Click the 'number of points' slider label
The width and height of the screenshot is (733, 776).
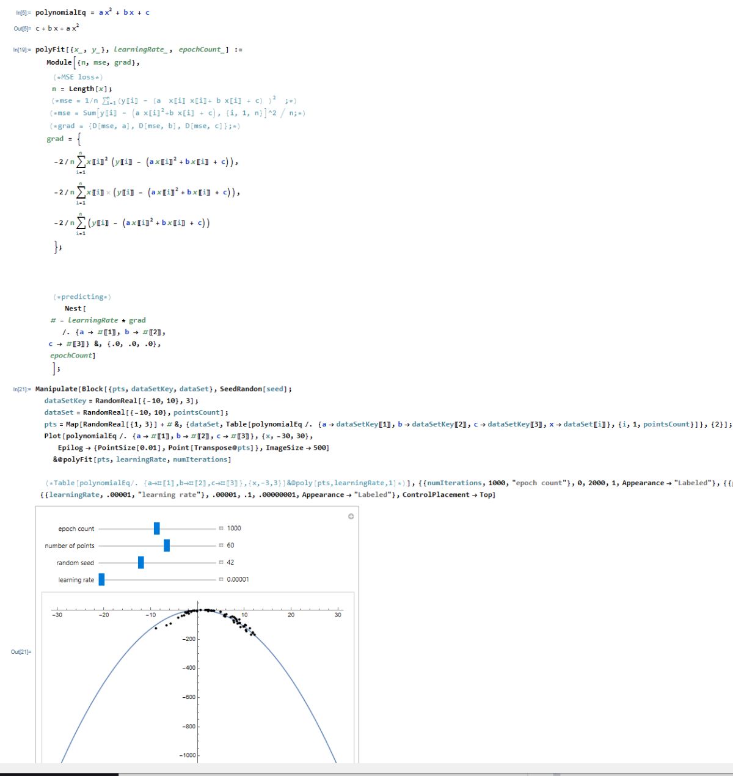pos(70,546)
